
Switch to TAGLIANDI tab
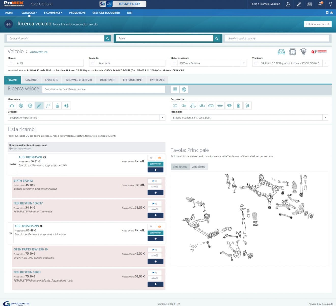click(31, 80)
